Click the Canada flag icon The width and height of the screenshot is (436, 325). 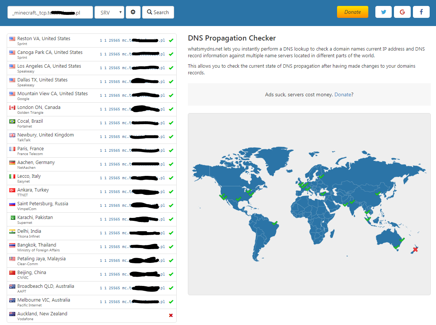pyautogui.click(x=12, y=107)
